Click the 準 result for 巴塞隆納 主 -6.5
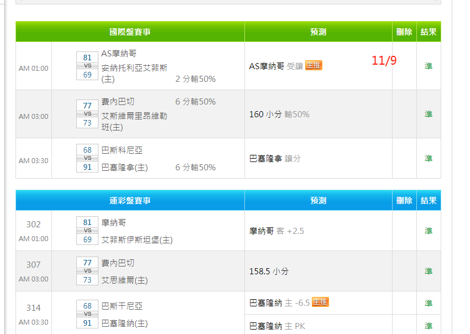The height and width of the screenshot is (334, 470). [x=429, y=303]
